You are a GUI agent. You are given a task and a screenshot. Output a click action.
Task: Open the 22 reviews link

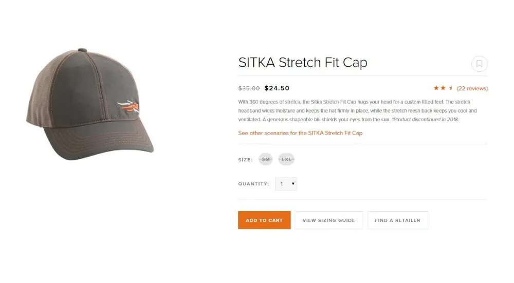(x=472, y=88)
